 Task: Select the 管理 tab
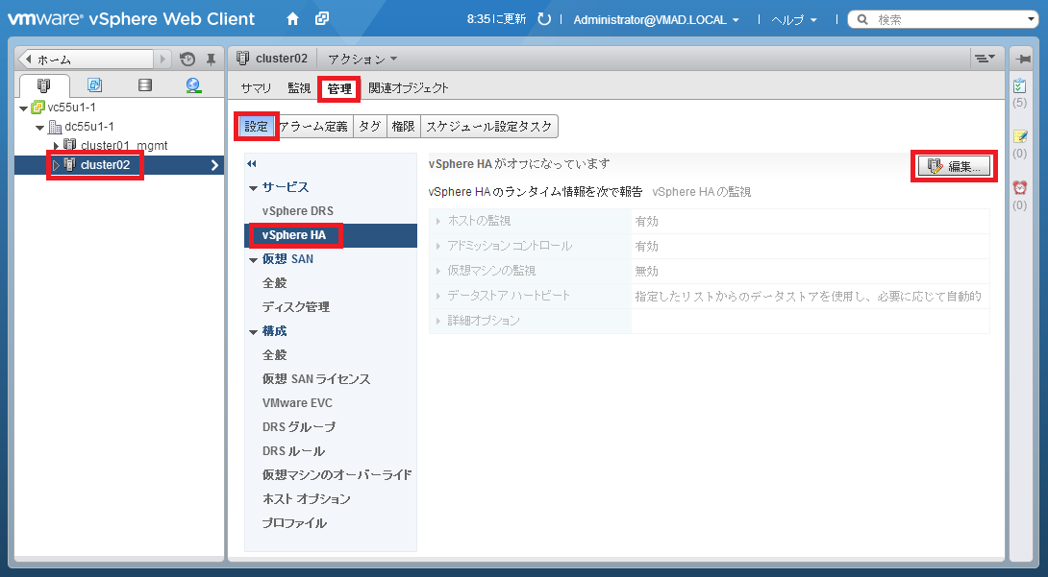(x=339, y=88)
